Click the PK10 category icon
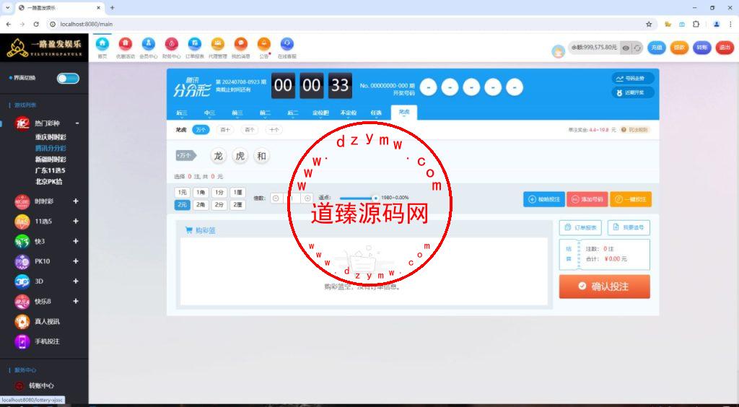 [22, 261]
